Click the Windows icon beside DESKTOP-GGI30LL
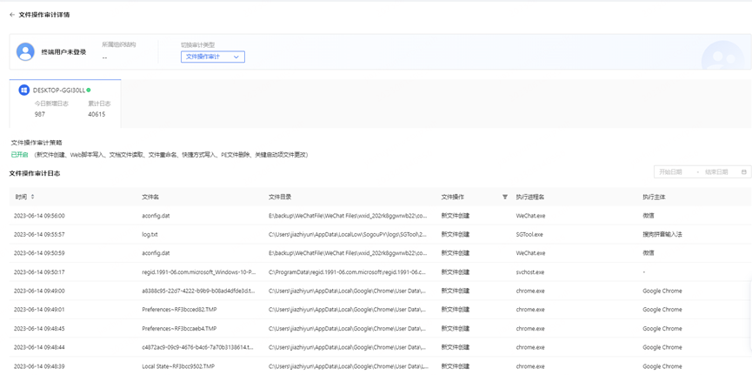 [24, 90]
